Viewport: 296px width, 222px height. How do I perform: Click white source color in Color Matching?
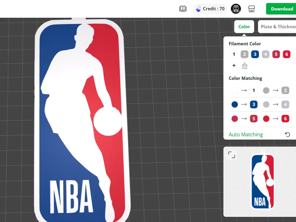[x=235, y=90]
